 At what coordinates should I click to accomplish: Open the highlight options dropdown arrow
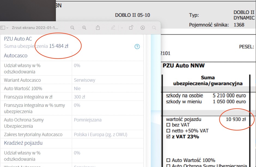click(x=122, y=28)
